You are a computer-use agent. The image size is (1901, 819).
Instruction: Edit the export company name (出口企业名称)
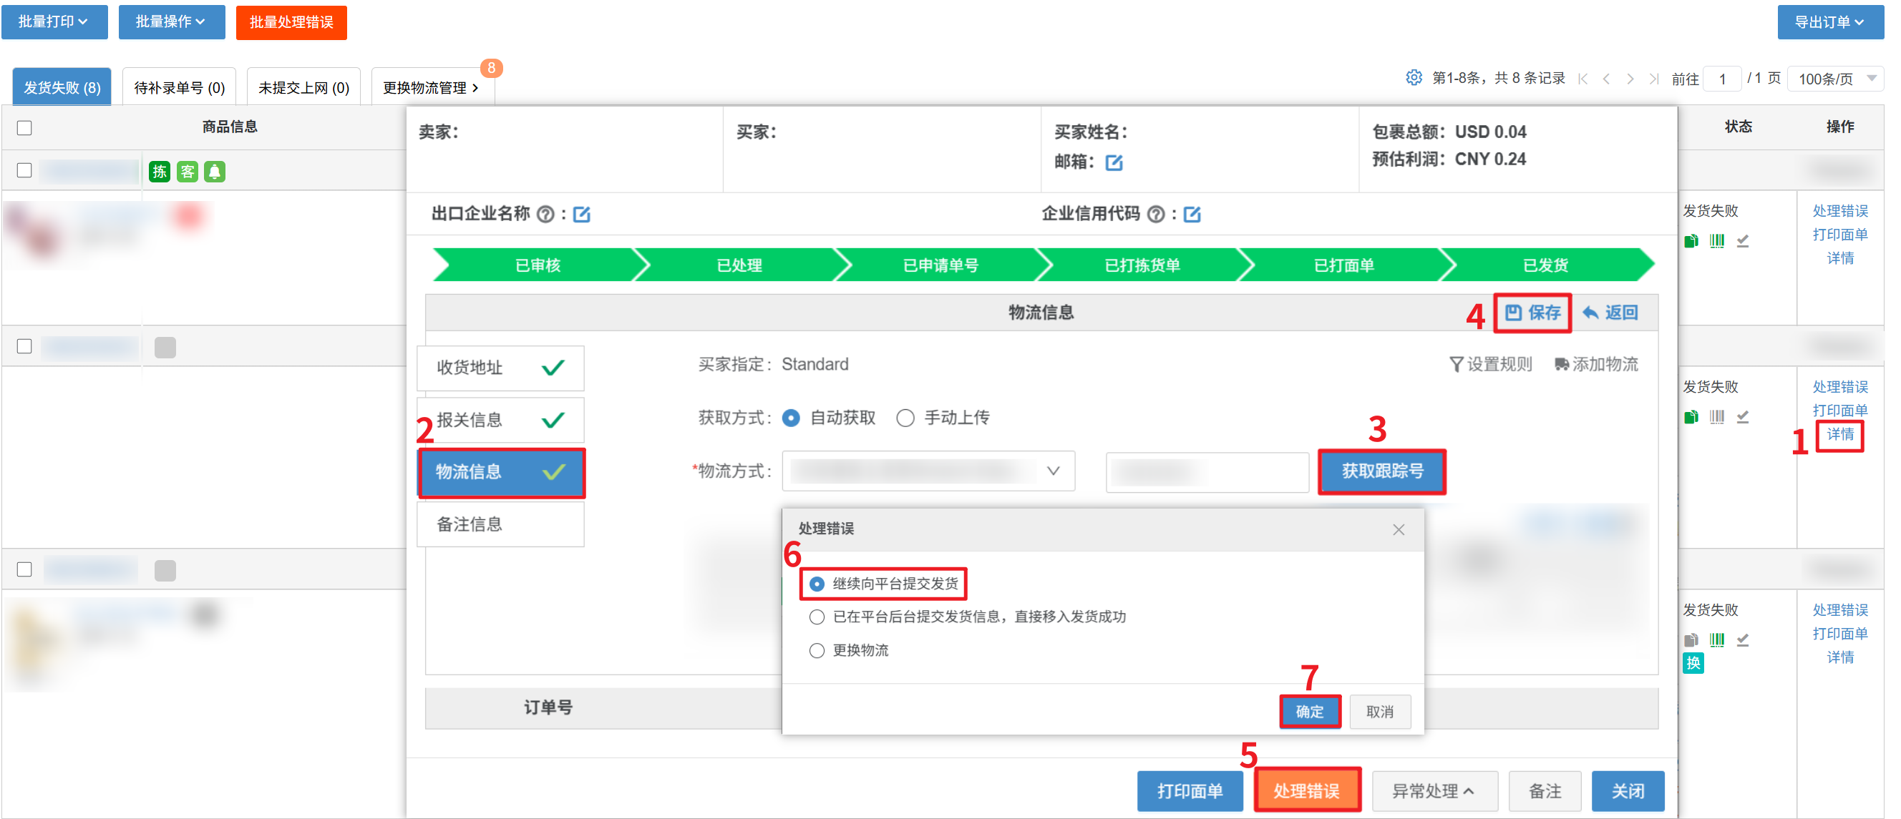coord(581,215)
